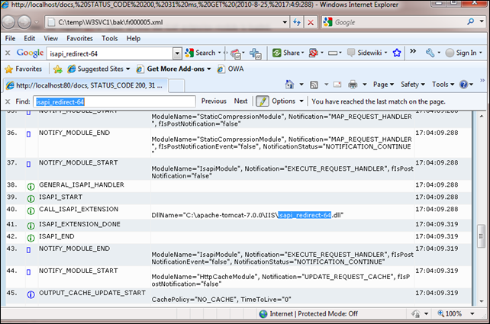This screenshot has width=490, height=324.
Task: Click the scroll down arrow of page
Action: click(x=482, y=301)
